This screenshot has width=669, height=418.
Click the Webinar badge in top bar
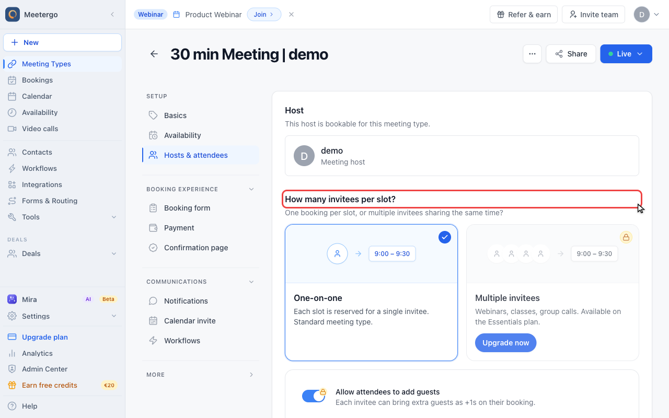click(x=151, y=15)
